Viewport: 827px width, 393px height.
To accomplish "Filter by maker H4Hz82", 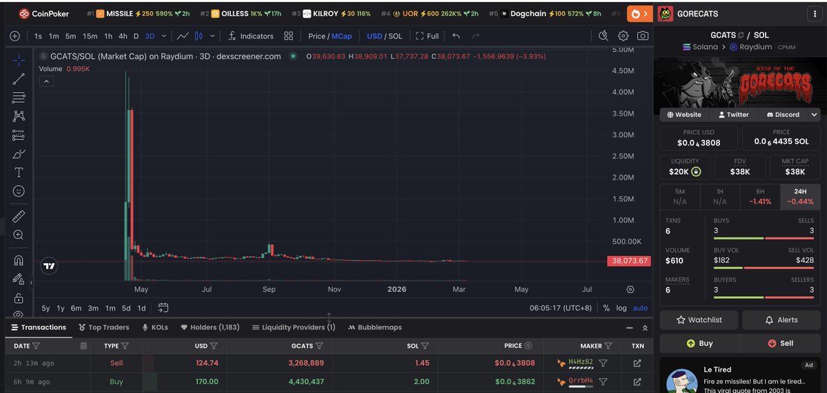I will pos(603,363).
